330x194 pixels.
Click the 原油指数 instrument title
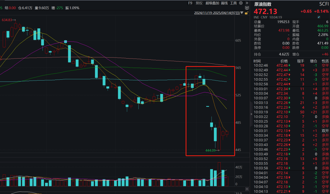point(263,4)
